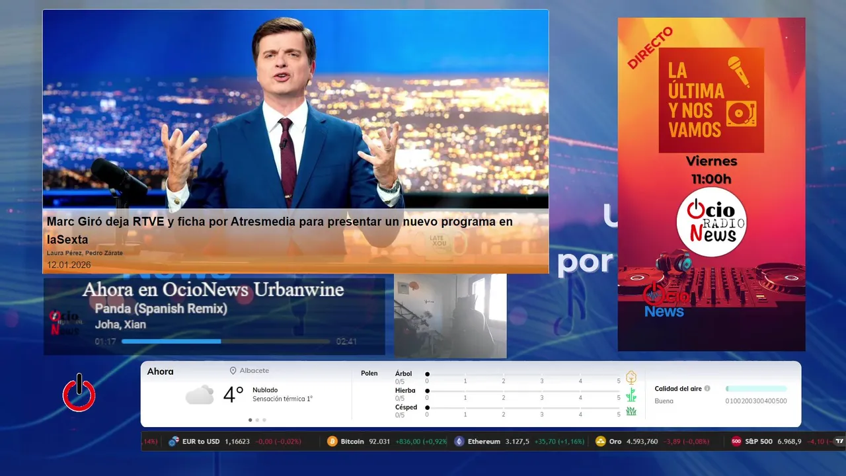Click the microphone icon on the poster
This screenshot has height=476, width=846.
pyautogui.click(x=739, y=72)
